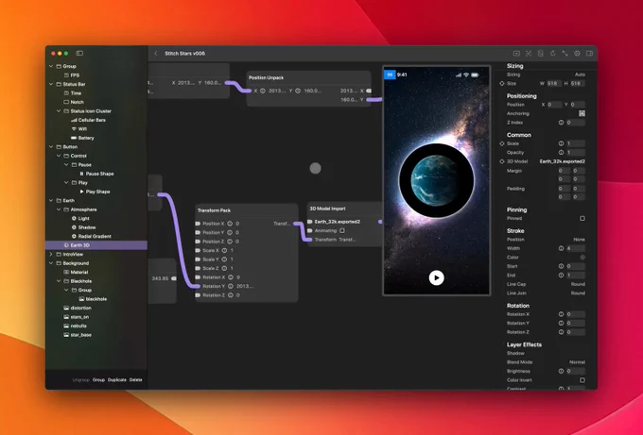The width and height of the screenshot is (643, 435).
Task: Click the info circle icon beside Brightness
Action: (561, 371)
